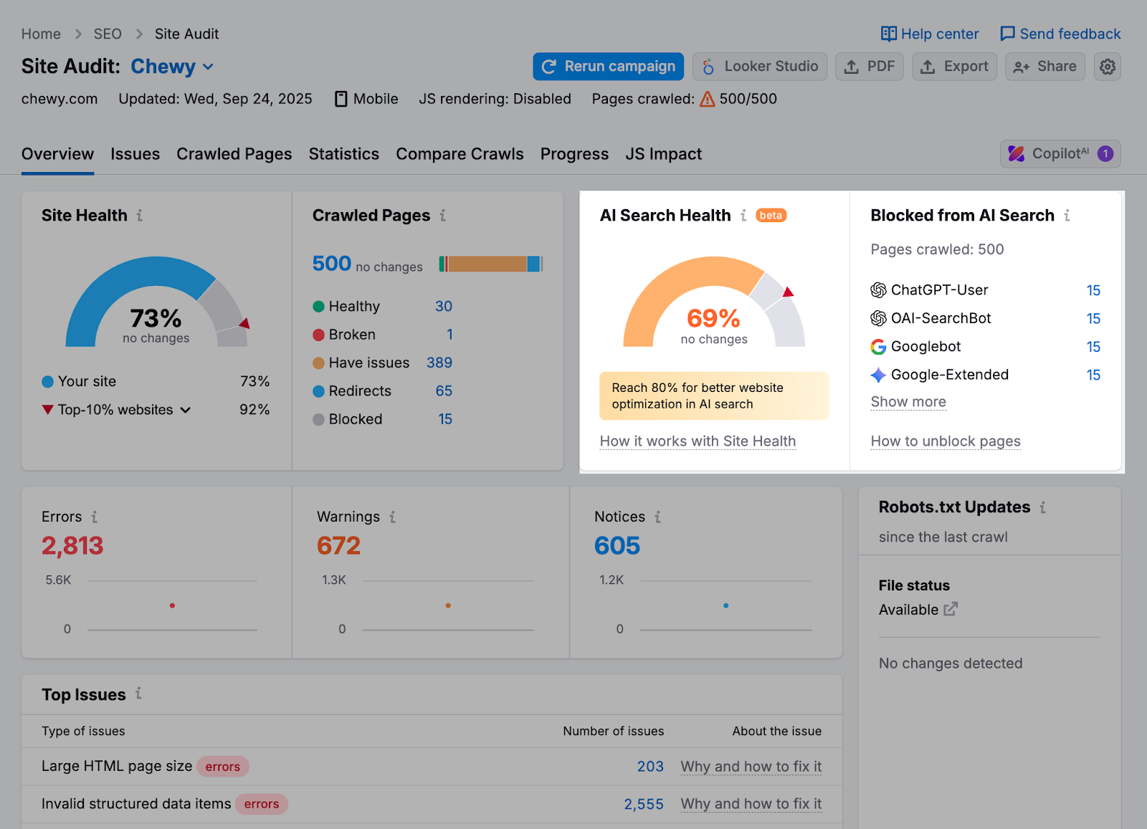
Task: Click the Pages crawled warning triangle
Action: point(708,100)
